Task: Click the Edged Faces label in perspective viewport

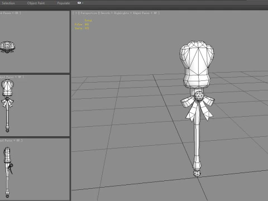Action: click(141, 13)
